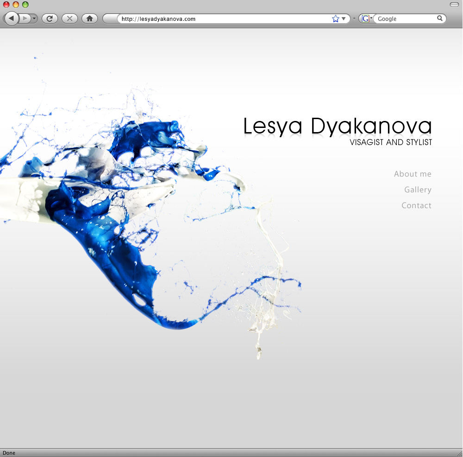Click the Forward navigation arrow button

(x=25, y=19)
